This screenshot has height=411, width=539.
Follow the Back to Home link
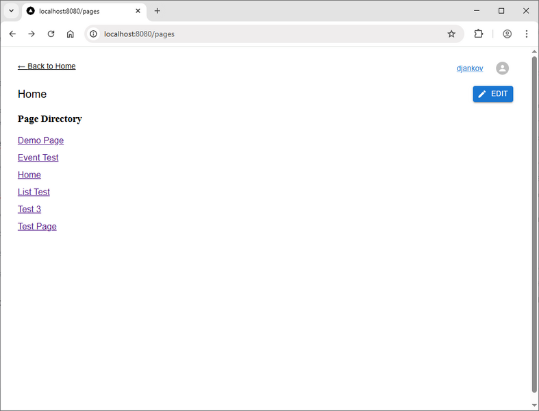47,66
